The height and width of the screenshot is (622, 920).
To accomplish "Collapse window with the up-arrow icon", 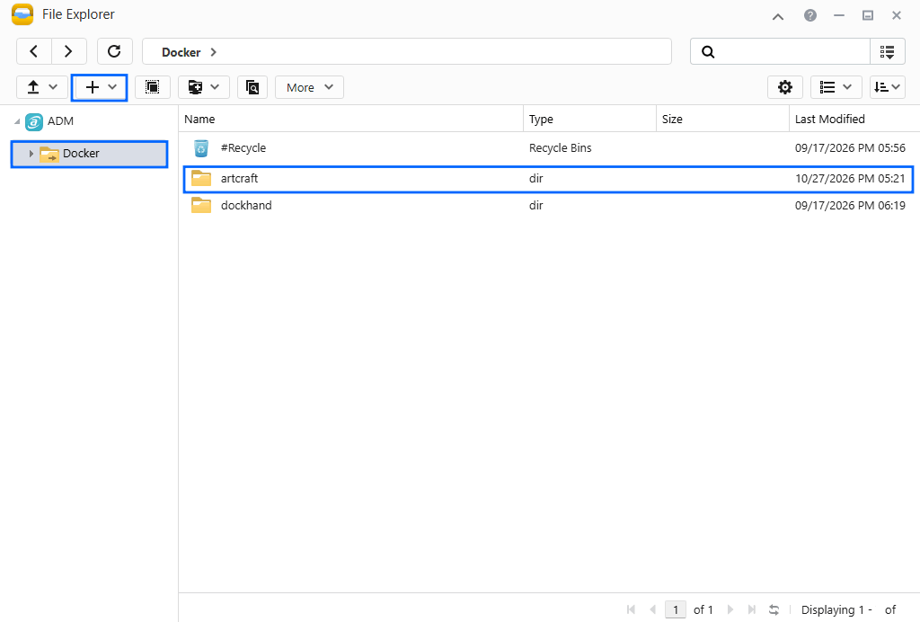I will 778,16.
